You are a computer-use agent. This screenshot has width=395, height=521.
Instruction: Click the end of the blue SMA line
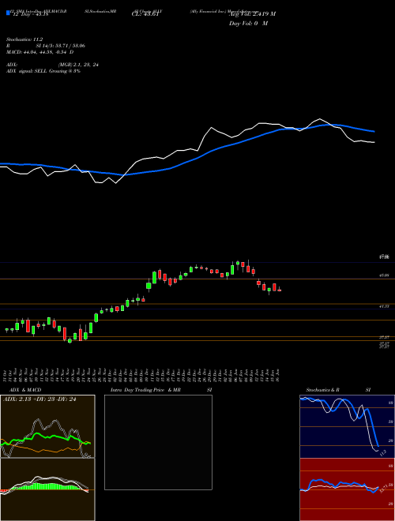pyautogui.click(x=374, y=132)
